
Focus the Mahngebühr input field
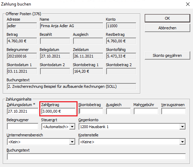pyautogui.click(x=146, y=111)
